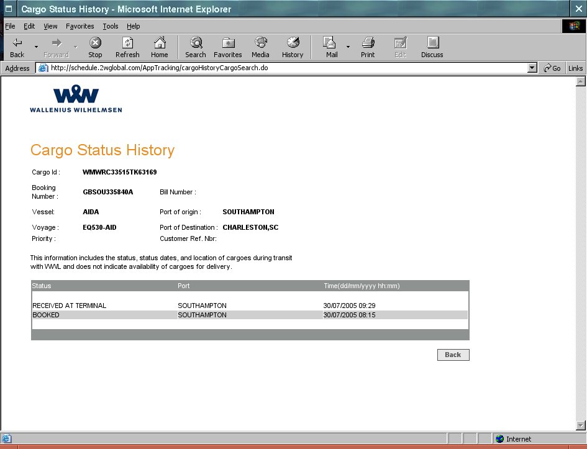Click the Customer Ref. Nbr label
This screenshot has height=449, width=587.
coord(188,238)
